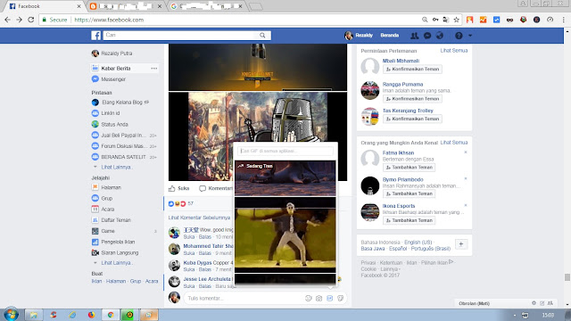
Task: Open the notifications globe icon
Action: [440, 36]
